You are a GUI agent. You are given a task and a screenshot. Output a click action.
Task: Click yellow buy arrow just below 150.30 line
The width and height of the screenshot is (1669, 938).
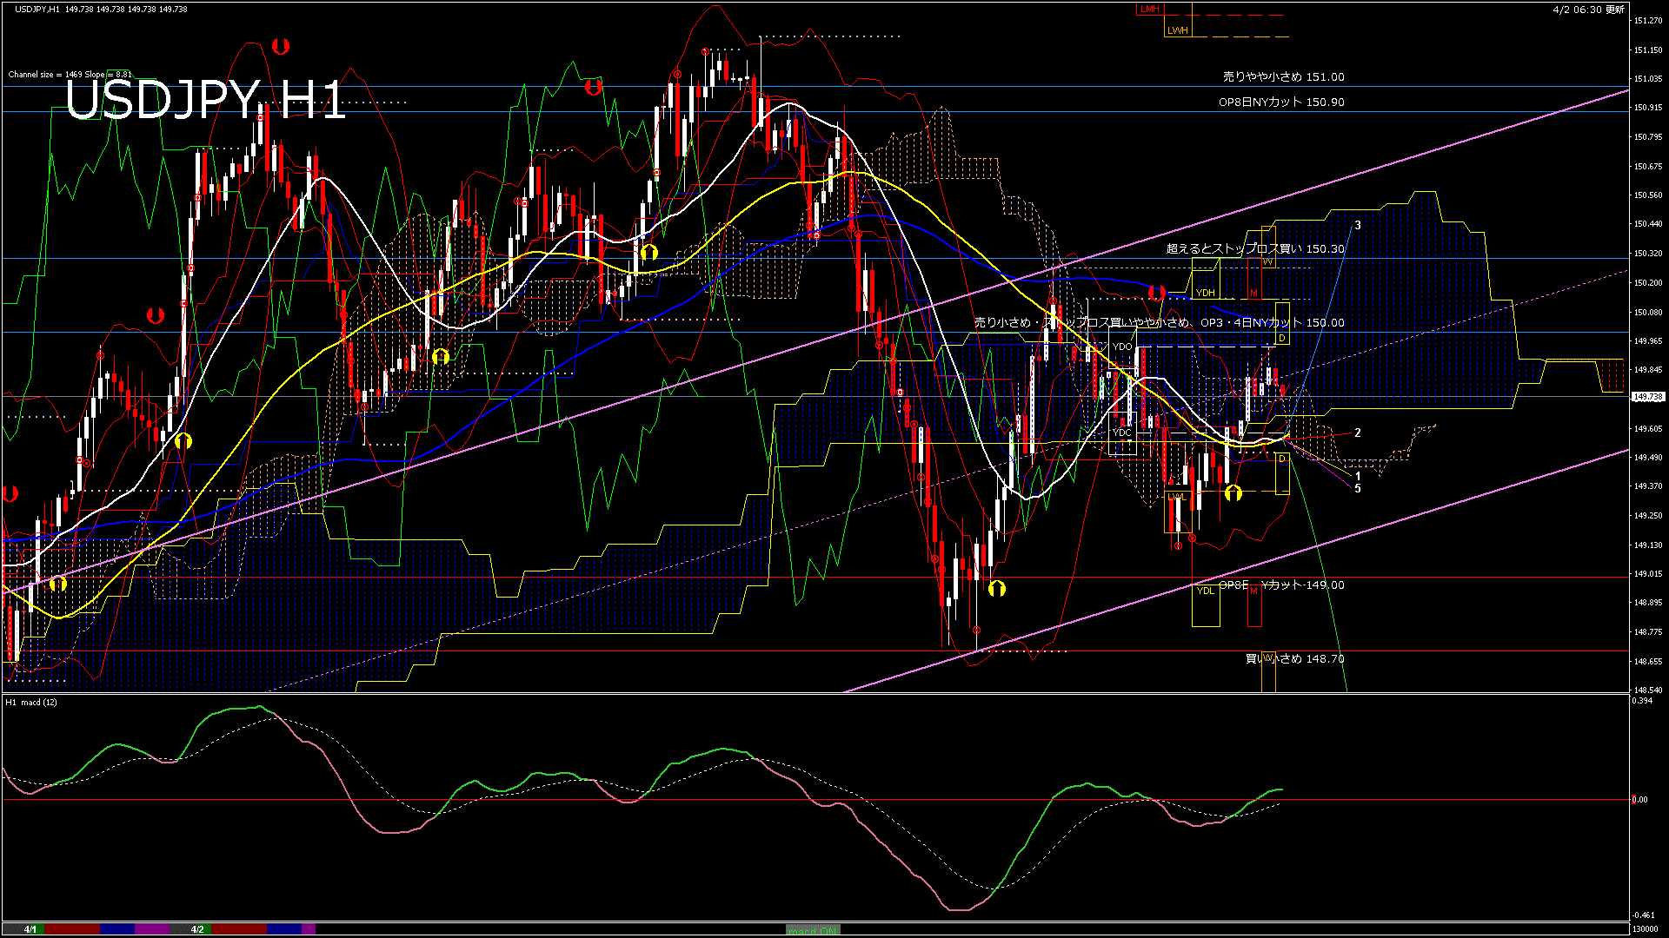(648, 253)
